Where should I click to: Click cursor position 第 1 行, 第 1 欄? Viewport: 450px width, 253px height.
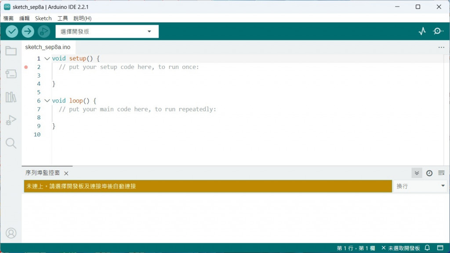(356, 248)
